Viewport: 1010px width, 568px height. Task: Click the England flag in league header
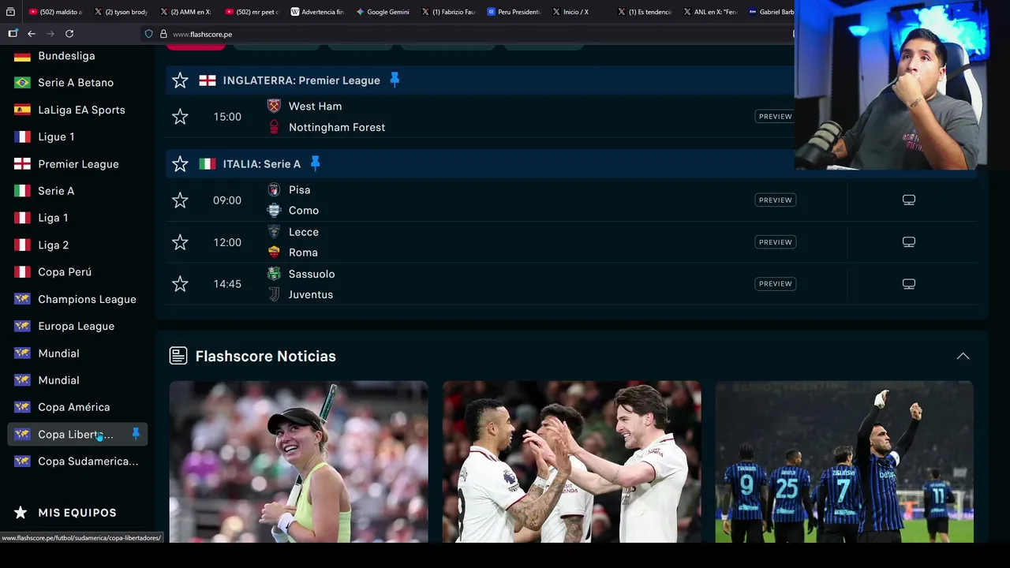point(208,80)
